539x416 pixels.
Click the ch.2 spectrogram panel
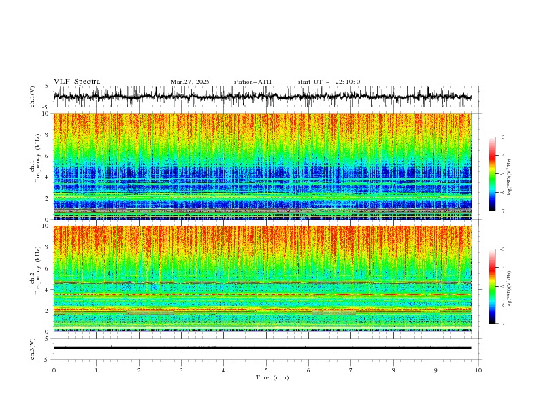pos(262,279)
